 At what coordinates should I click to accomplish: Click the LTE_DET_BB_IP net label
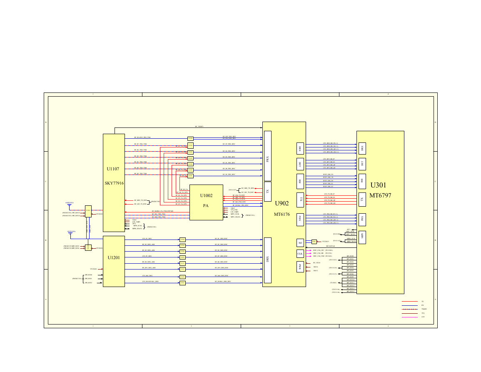[x=329, y=159]
